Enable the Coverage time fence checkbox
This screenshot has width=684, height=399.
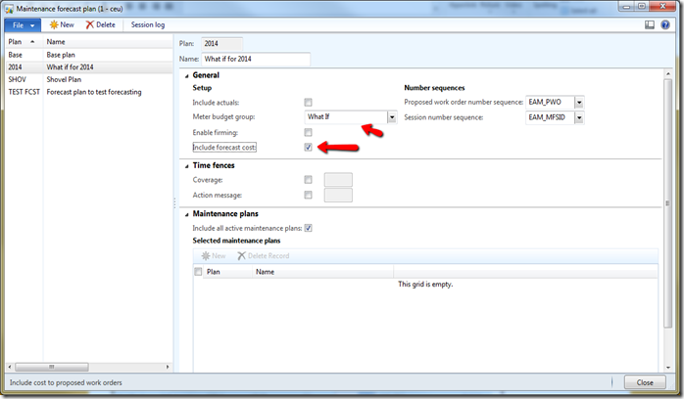point(308,180)
